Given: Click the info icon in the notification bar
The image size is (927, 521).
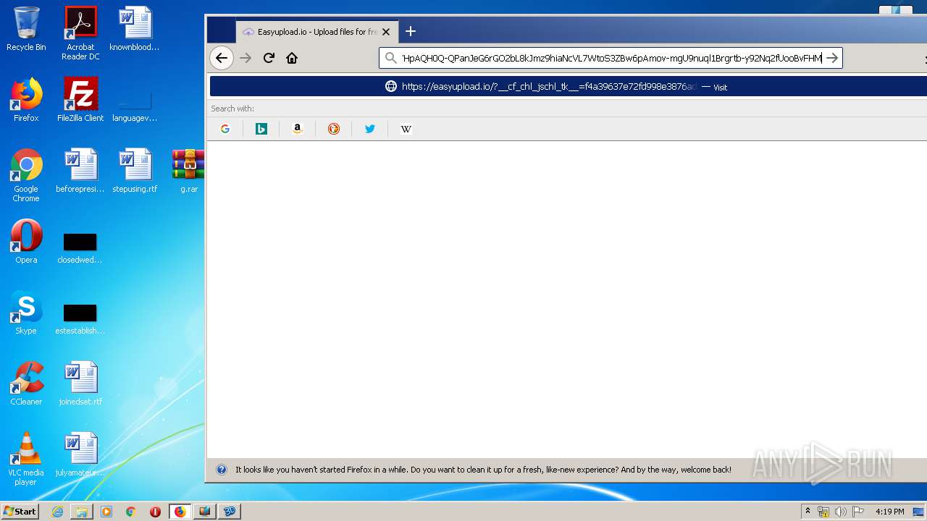Looking at the screenshot, I should (222, 470).
